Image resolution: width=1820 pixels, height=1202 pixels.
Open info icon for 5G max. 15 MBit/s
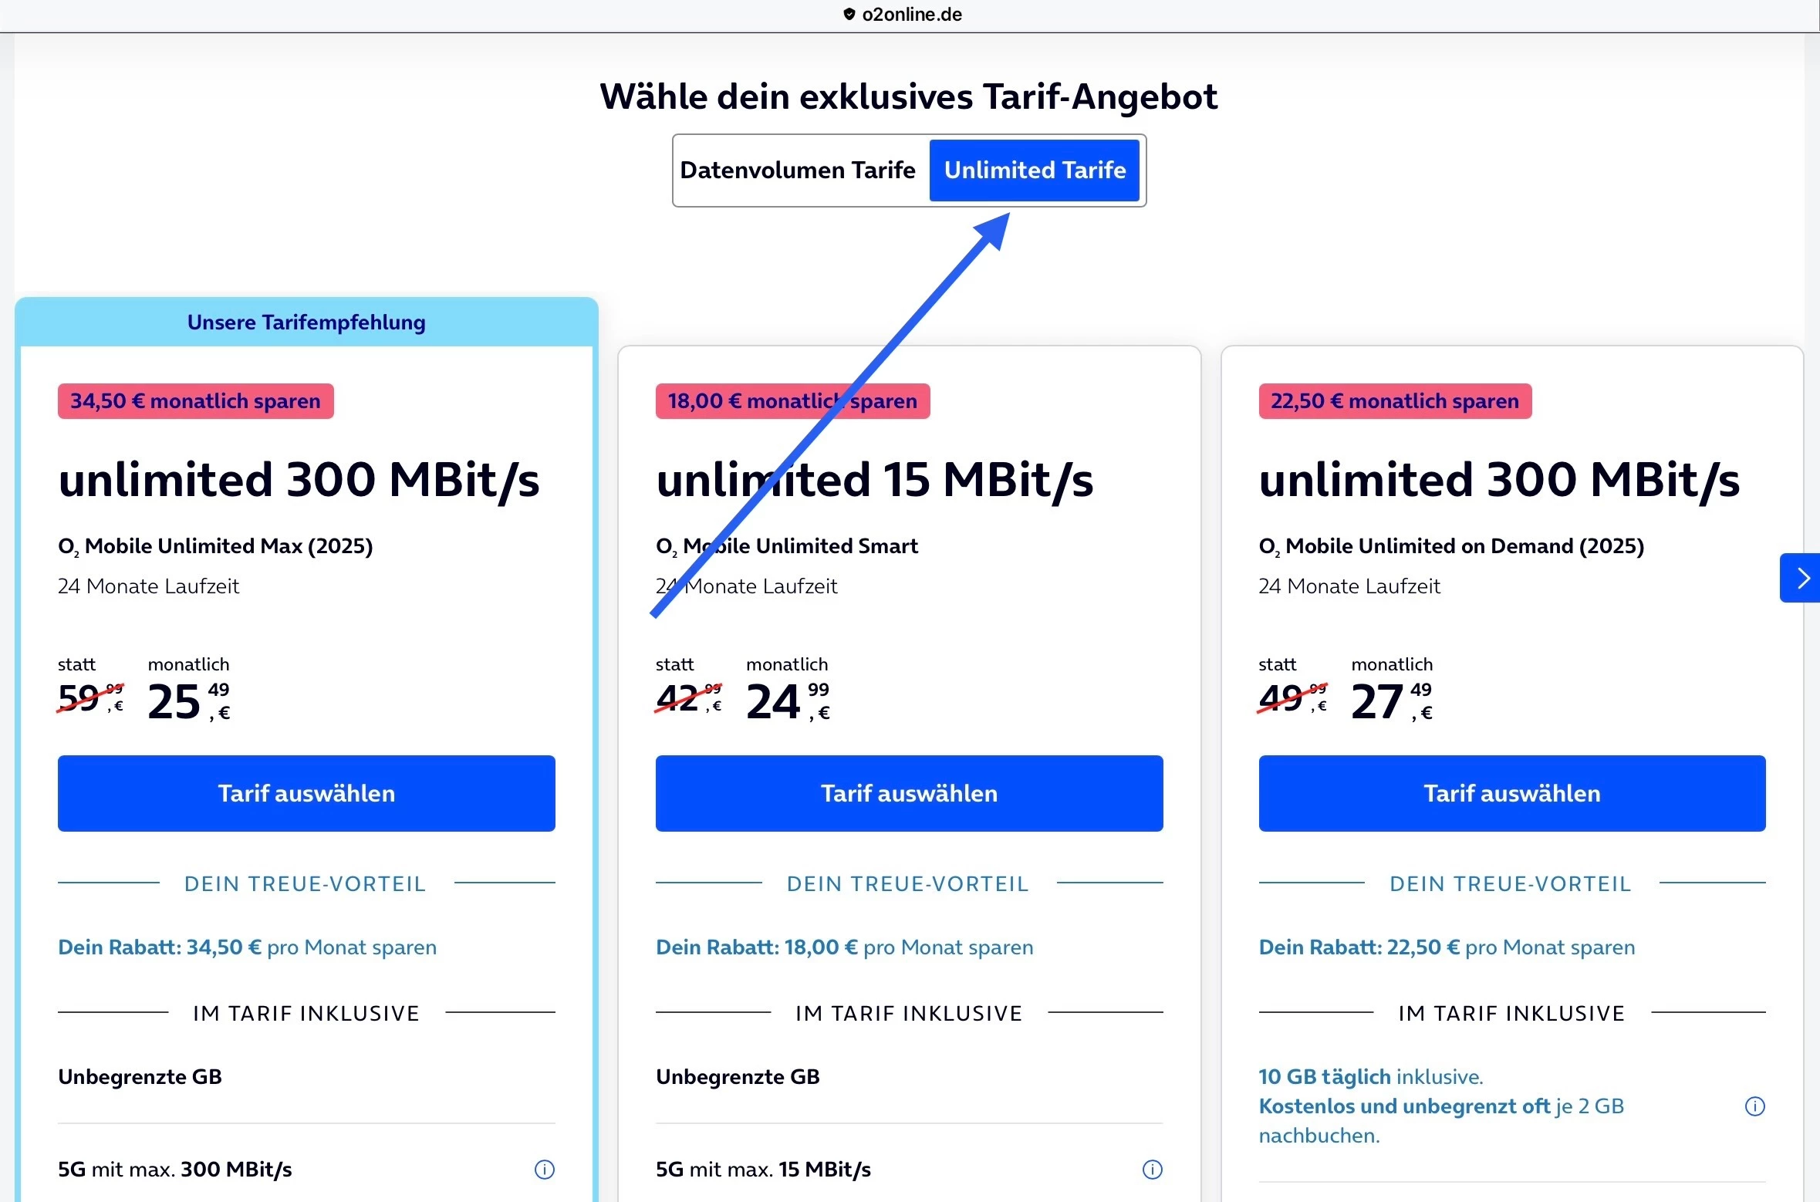[1152, 1170]
